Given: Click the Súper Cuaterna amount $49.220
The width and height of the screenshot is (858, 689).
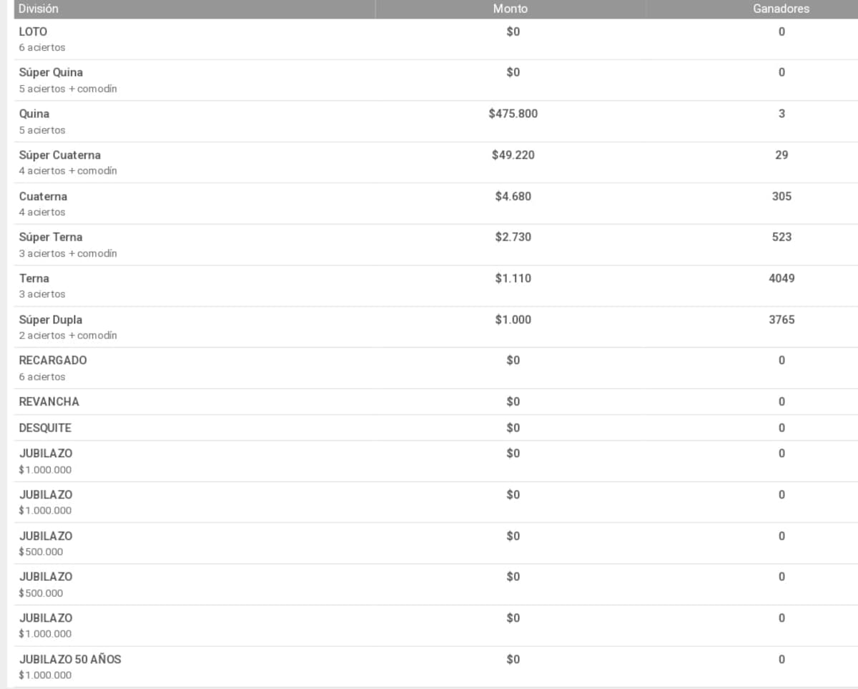Looking at the screenshot, I should point(513,155).
